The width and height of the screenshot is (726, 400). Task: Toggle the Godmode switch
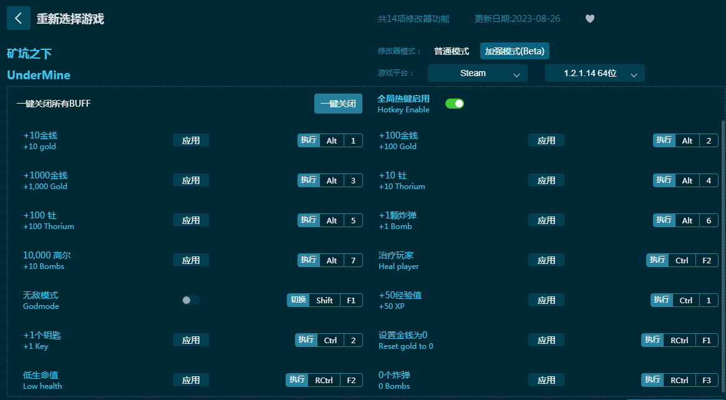coord(191,300)
